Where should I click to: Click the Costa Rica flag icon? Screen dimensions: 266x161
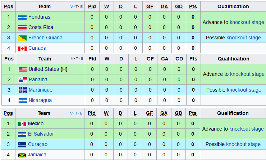(22, 28)
